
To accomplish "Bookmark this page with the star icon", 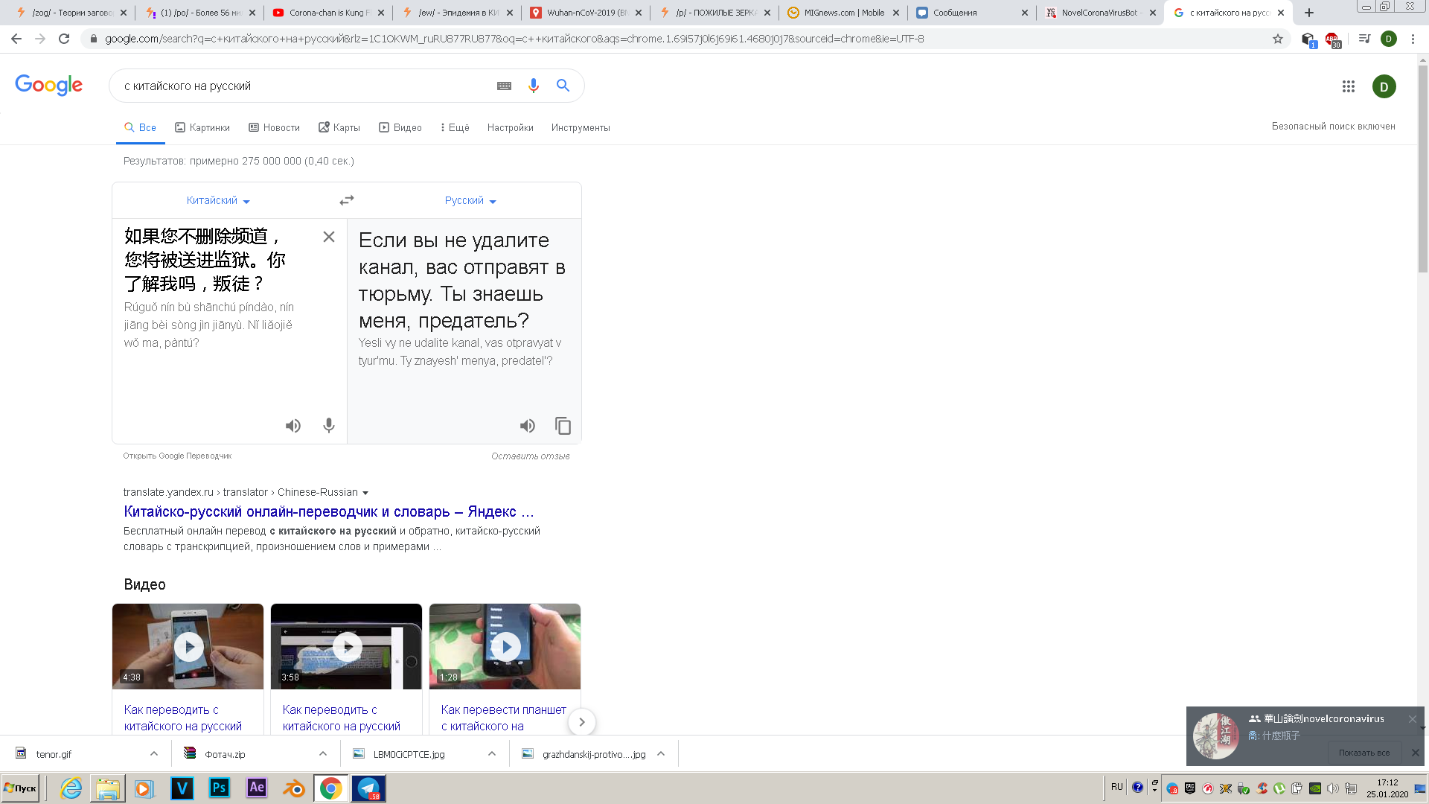I will coord(1278,39).
